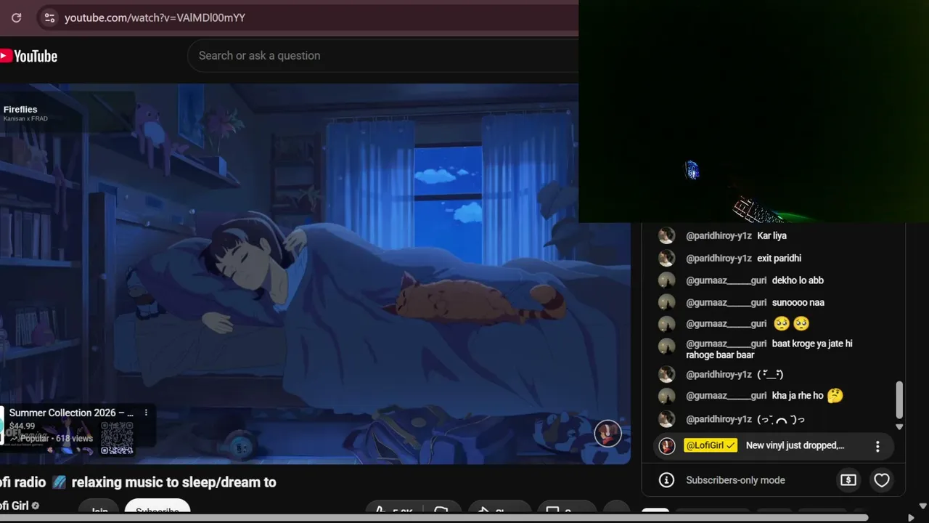Click the 'Fireflies' track title overlay

[20, 110]
